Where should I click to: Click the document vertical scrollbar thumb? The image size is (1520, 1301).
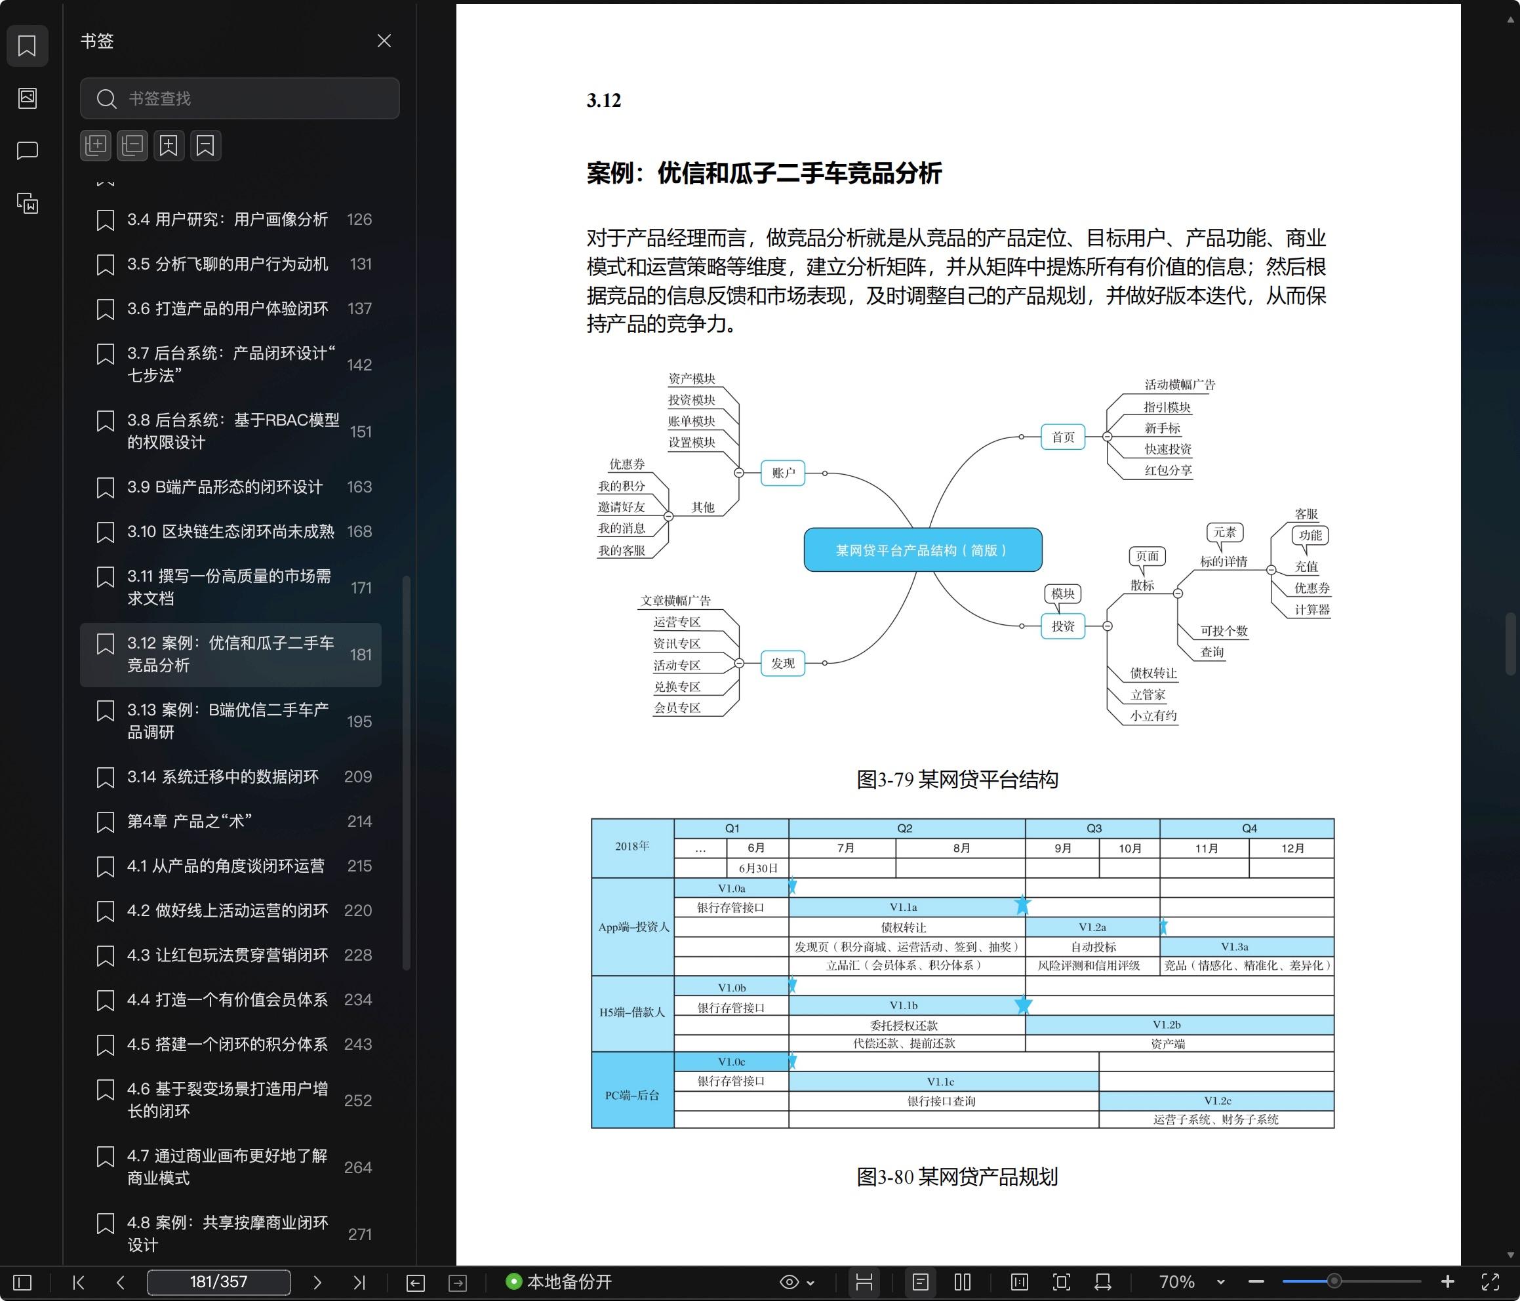[1510, 643]
